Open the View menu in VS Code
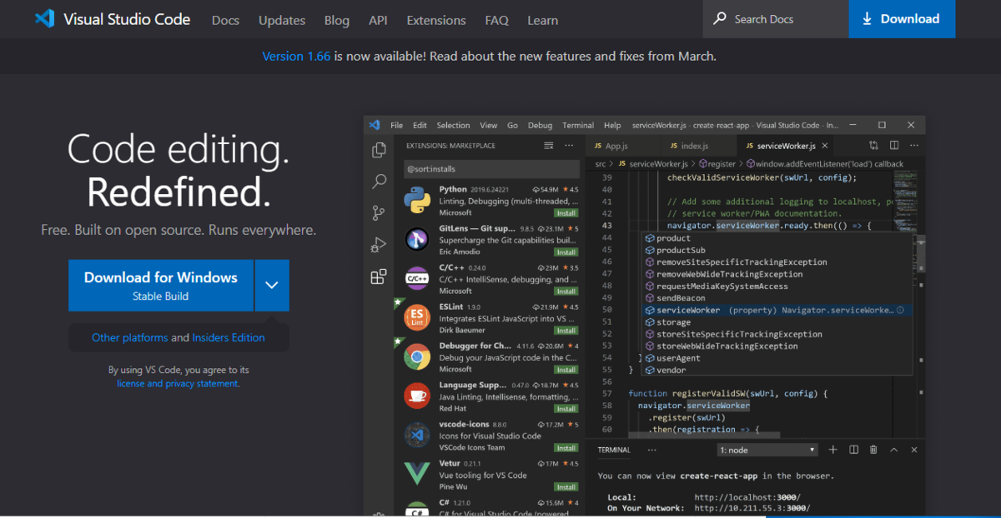The width and height of the screenshot is (1001, 518). (488, 125)
